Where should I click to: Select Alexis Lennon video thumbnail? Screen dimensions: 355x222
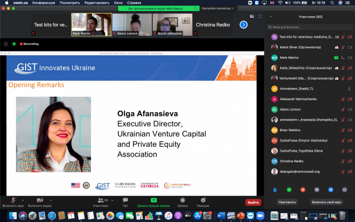tap(132, 25)
